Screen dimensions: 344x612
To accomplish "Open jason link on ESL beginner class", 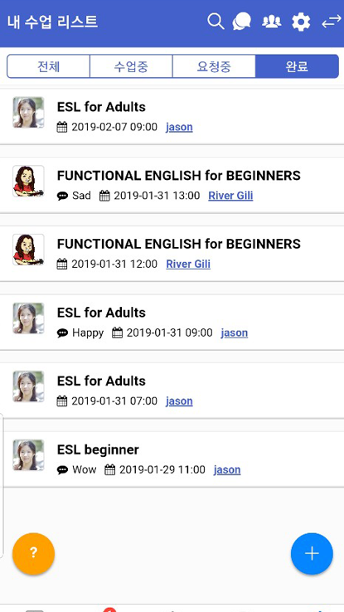I will [227, 469].
